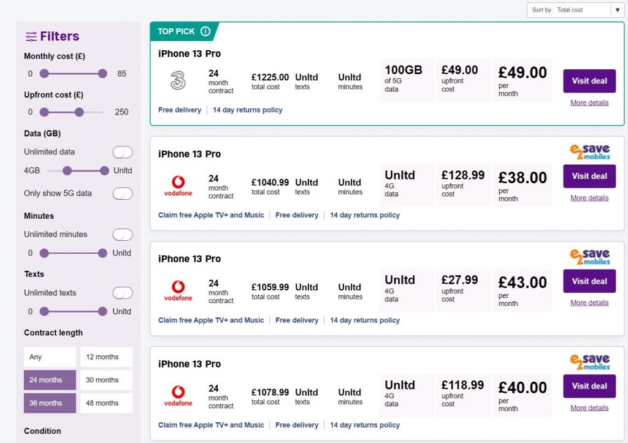Click the e2save logo on £38.00 deal

pos(589,152)
